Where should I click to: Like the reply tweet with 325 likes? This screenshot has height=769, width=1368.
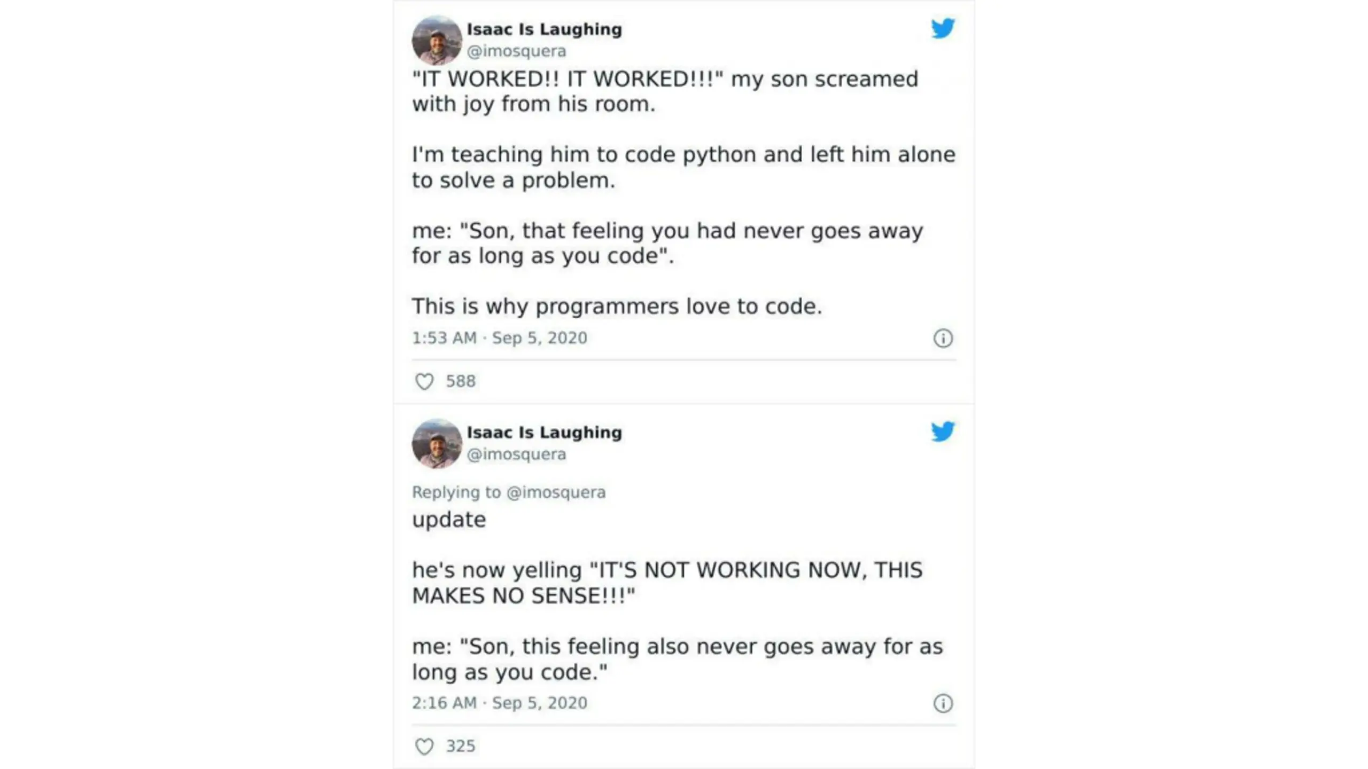(424, 746)
